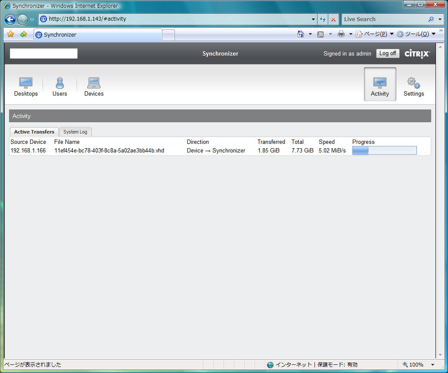Screen dimensions: 448x373
Task: Expand the Print dropdown arrow
Action: [351, 34]
